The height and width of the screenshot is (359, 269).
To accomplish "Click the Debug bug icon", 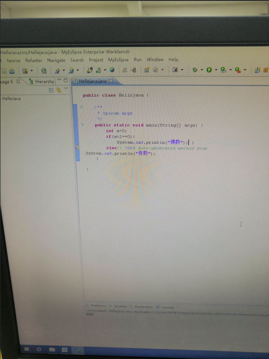I will click(x=195, y=70).
